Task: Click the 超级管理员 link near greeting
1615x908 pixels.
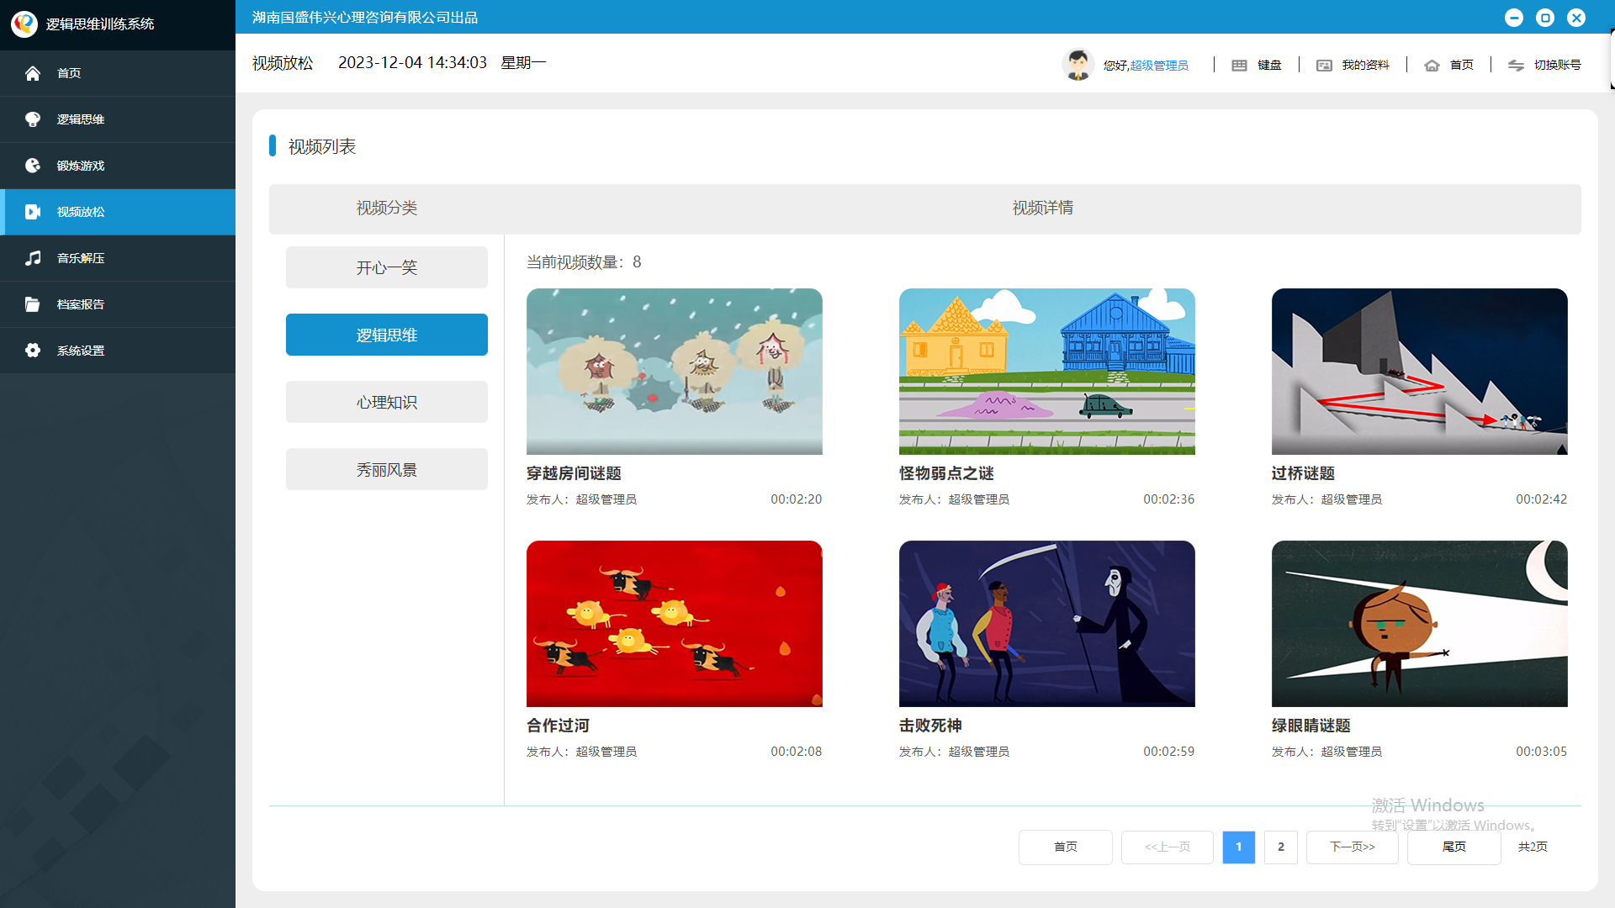Action: [x=1158, y=65]
